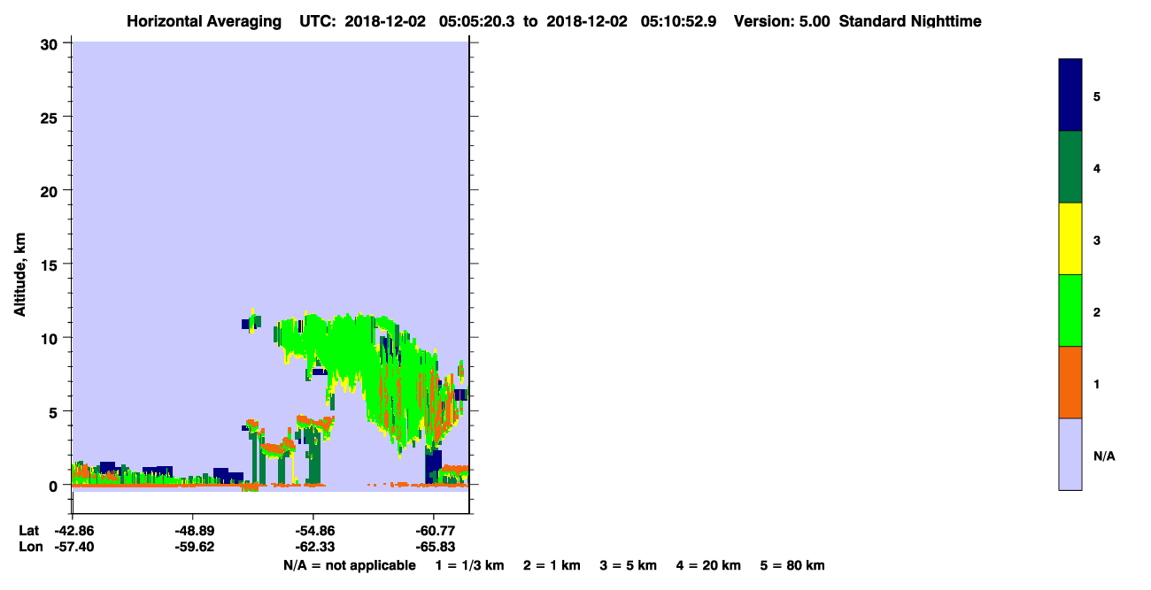
Task: Click the N/A = not applicable legend text
Action: [349, 565]
